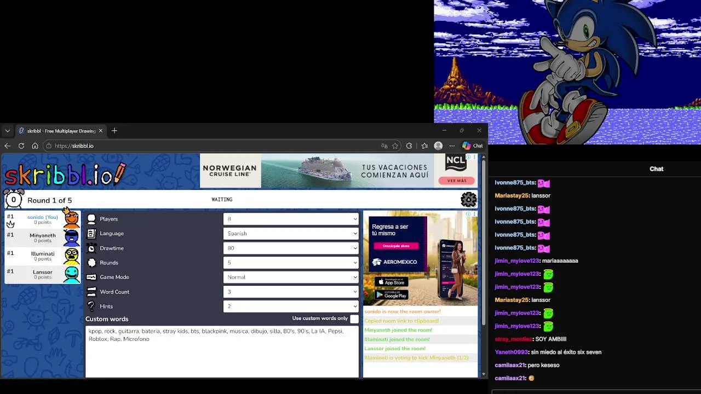Viewport: 701px width, 394px height.
Task: Go to browser home page
Action: pos(35,146)
